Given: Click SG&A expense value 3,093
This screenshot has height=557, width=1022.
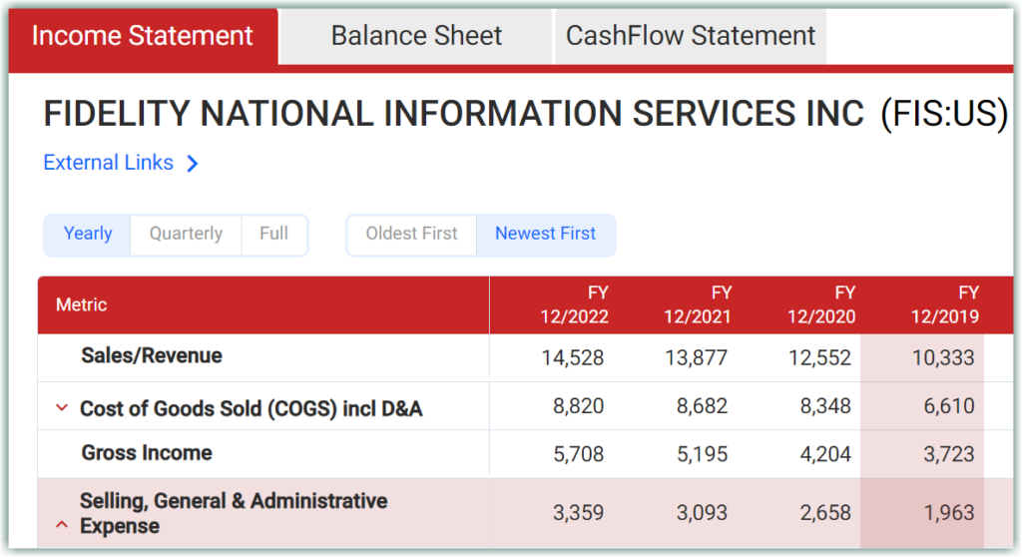Looking at the screenshot, I should tap(702, 513).
